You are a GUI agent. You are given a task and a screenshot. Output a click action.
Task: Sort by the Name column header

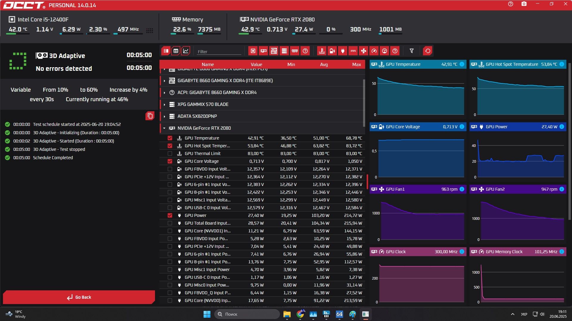[207, 64]
